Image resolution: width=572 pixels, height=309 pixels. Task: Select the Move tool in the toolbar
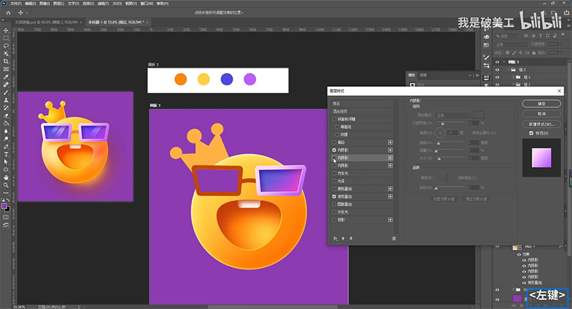(x=6, y=30)
